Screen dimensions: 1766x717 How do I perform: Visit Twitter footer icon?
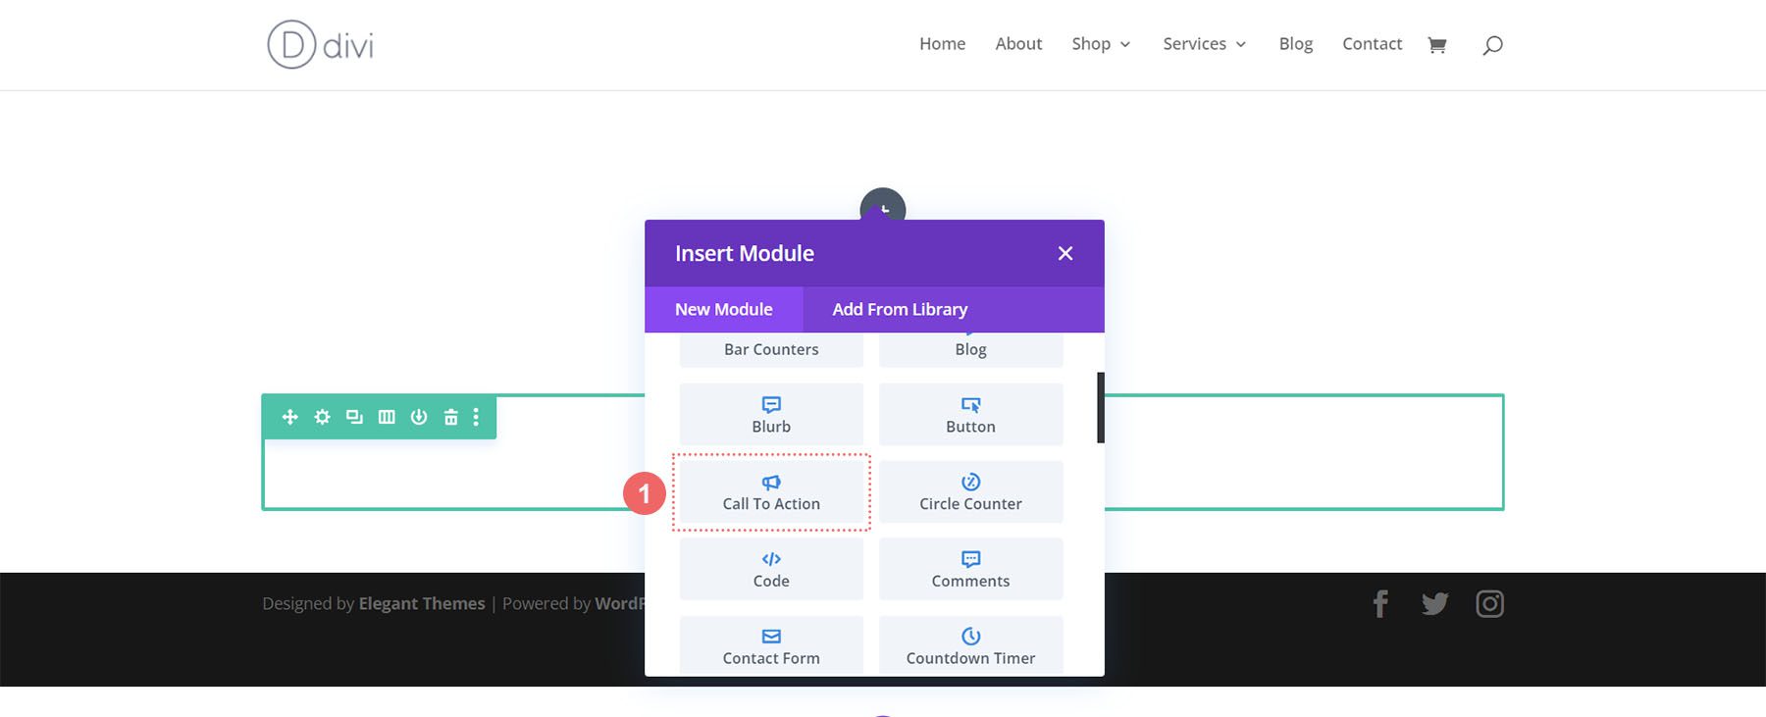click(x=1434, y=603)
